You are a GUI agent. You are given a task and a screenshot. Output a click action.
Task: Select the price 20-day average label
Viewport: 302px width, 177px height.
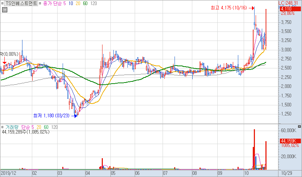coord(78,3)
